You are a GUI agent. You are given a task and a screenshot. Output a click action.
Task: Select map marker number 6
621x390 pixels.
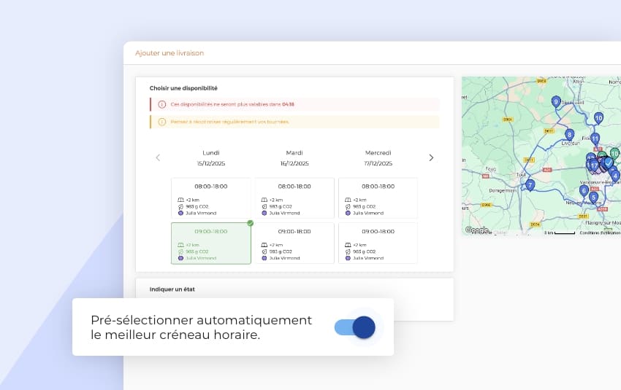click(x=584, y=191)
